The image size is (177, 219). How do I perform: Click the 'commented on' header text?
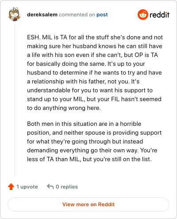(x=77, y=15)
